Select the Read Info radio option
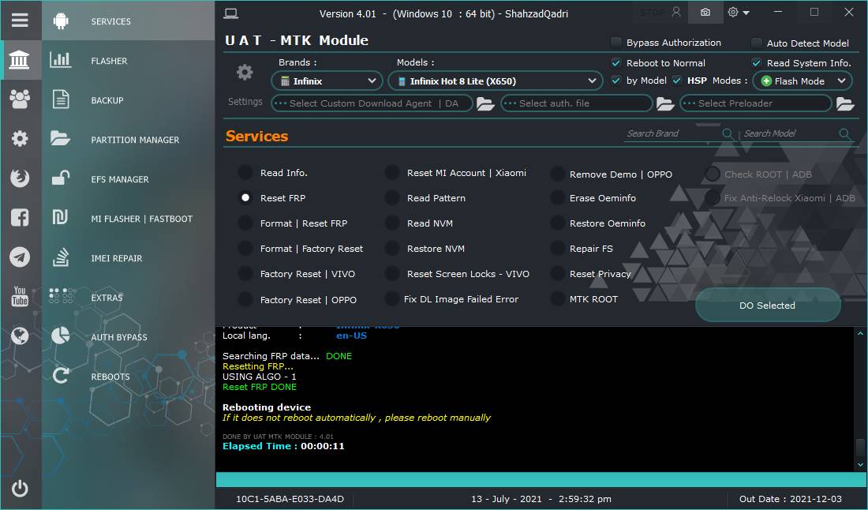 pos(245,173)
